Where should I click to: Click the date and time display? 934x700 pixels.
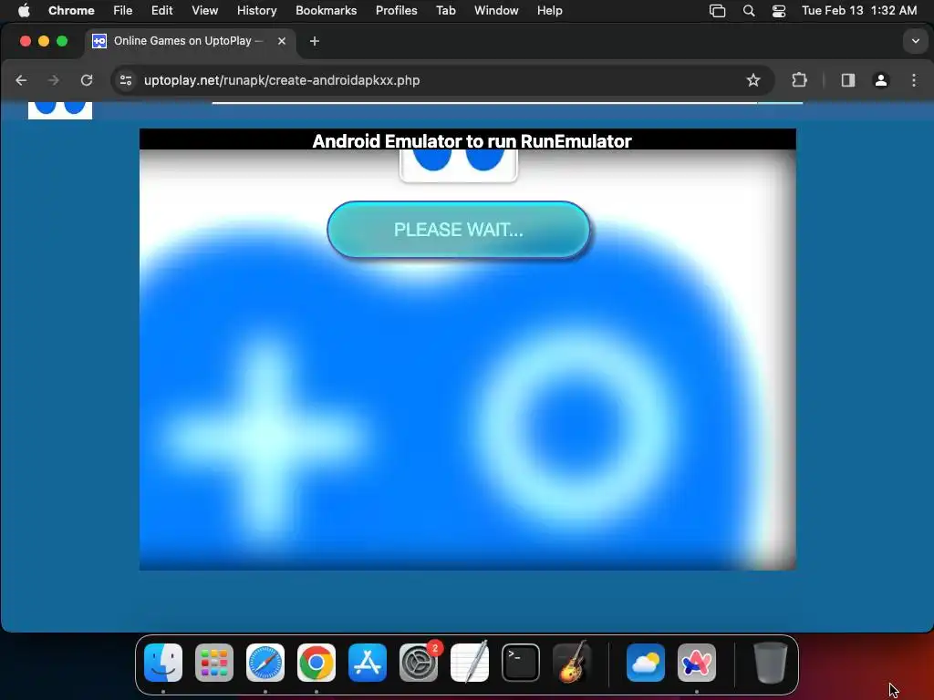(859, 11)
